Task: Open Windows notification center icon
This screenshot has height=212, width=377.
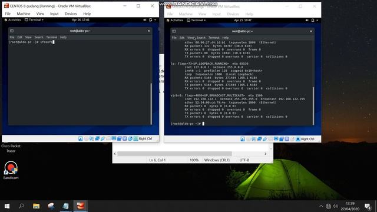Action: pyautogui.click(x=368, y=206)
